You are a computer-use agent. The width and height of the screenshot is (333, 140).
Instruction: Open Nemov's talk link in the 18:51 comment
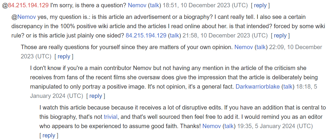pos(155,6)
